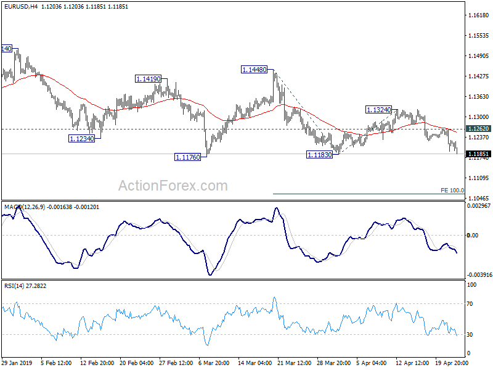Click the 1.13000 price axis value
Viewport: 493px width, 370px height.
(479, 117)
